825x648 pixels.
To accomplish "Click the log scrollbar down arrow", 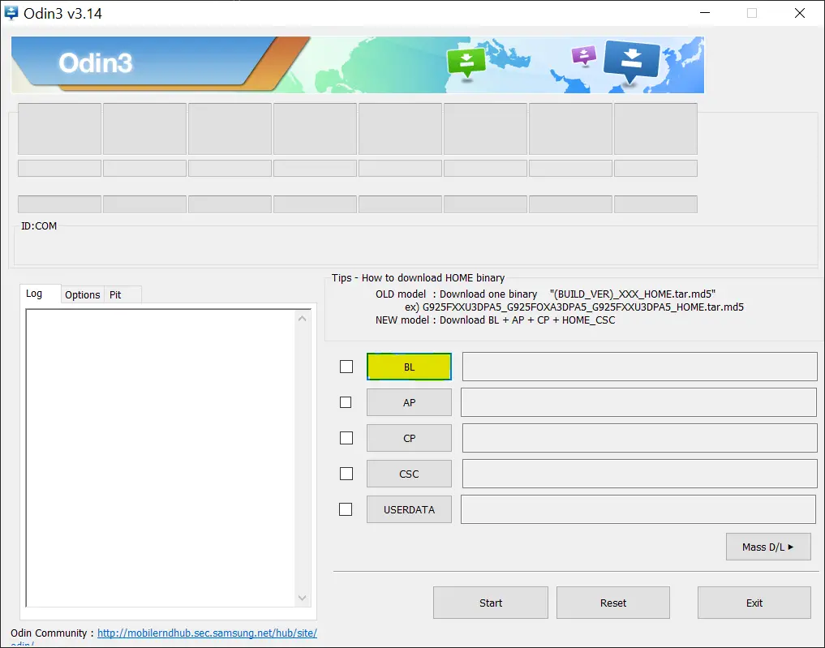I will tap(302, 598).
